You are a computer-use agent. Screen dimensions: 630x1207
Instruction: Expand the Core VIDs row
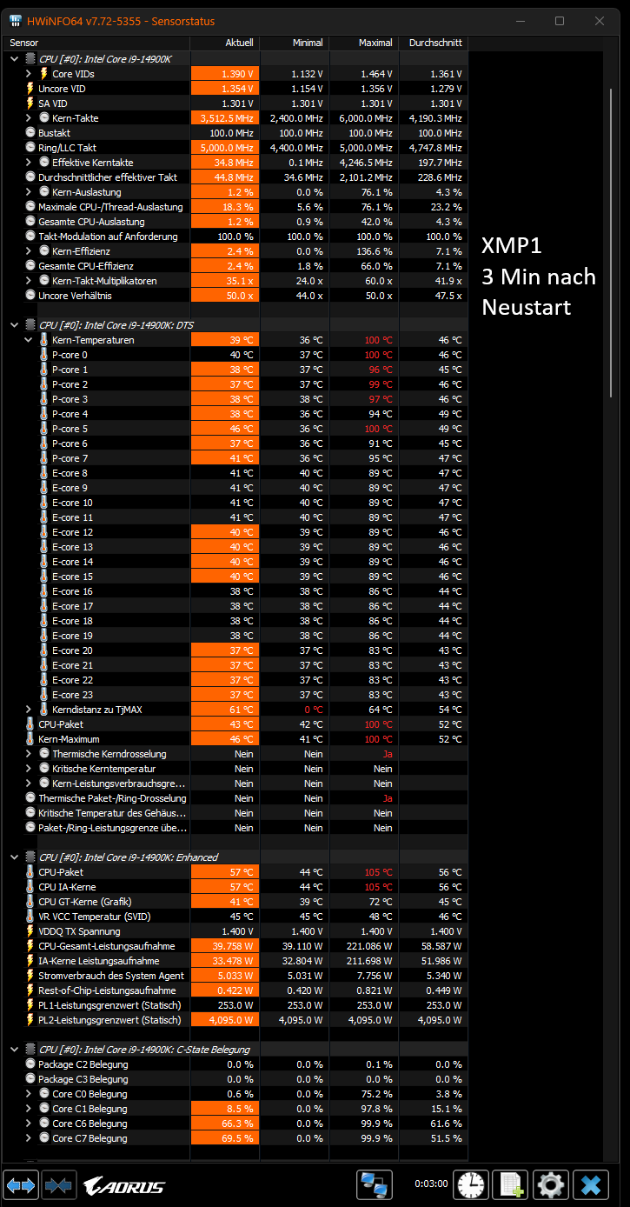(x=29, y=74)
